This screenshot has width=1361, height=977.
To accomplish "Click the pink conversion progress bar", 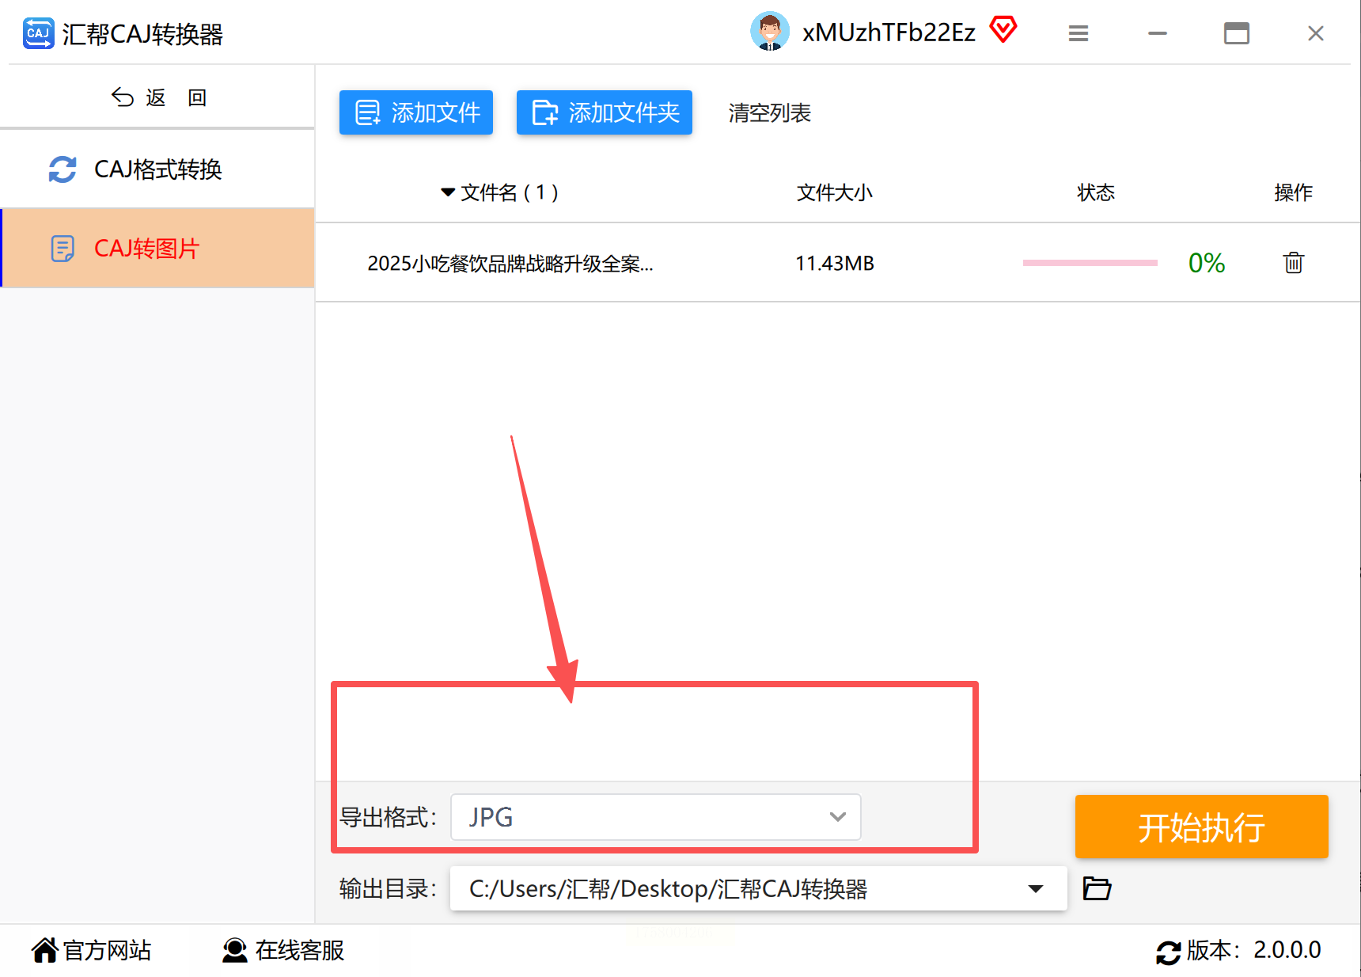I will coord(1090,263).
